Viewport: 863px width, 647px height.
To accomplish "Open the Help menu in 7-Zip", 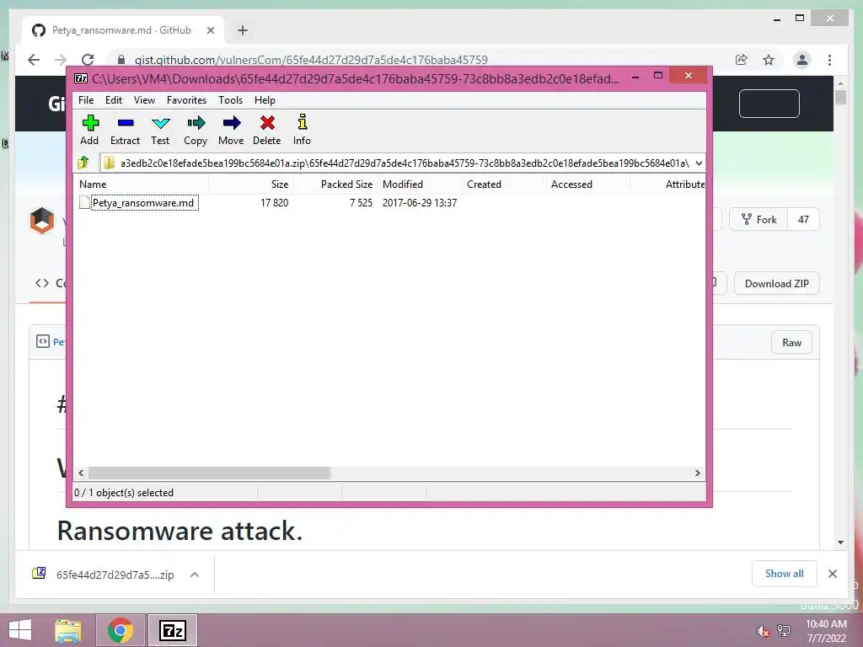I will point(265,100).
